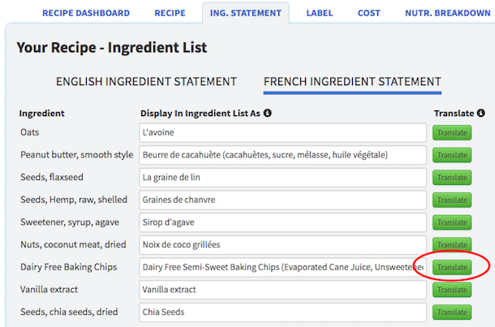The width and height of the screenshot is (495, 327).
Task: Edit the Sirop d'agave text field
Action: tap(282, 222)
